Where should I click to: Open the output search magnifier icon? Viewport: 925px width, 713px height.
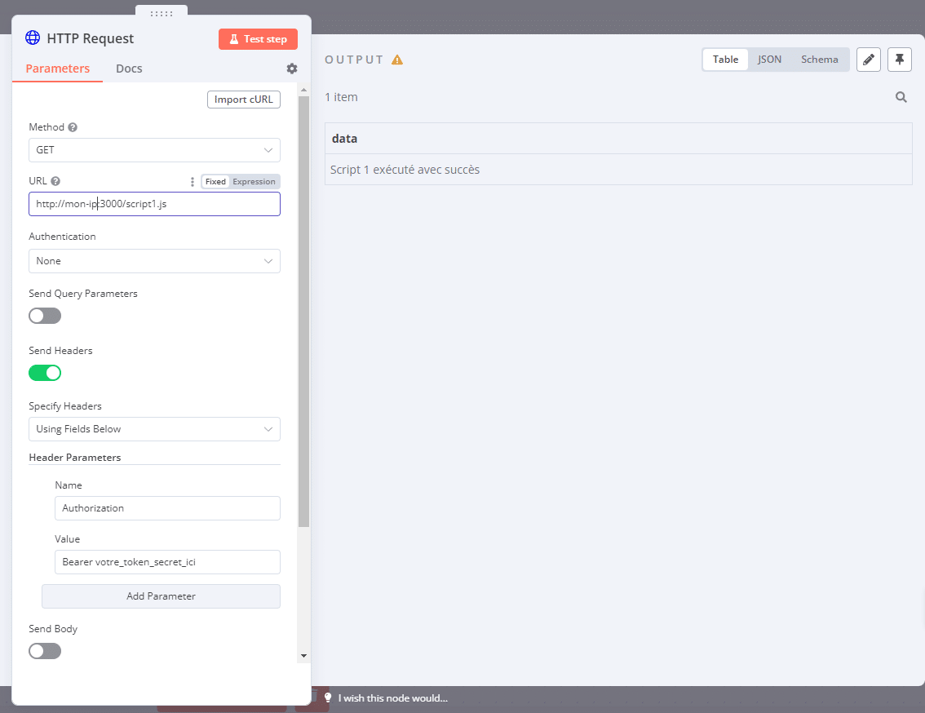pyautogui.click(x=901, y=97)
